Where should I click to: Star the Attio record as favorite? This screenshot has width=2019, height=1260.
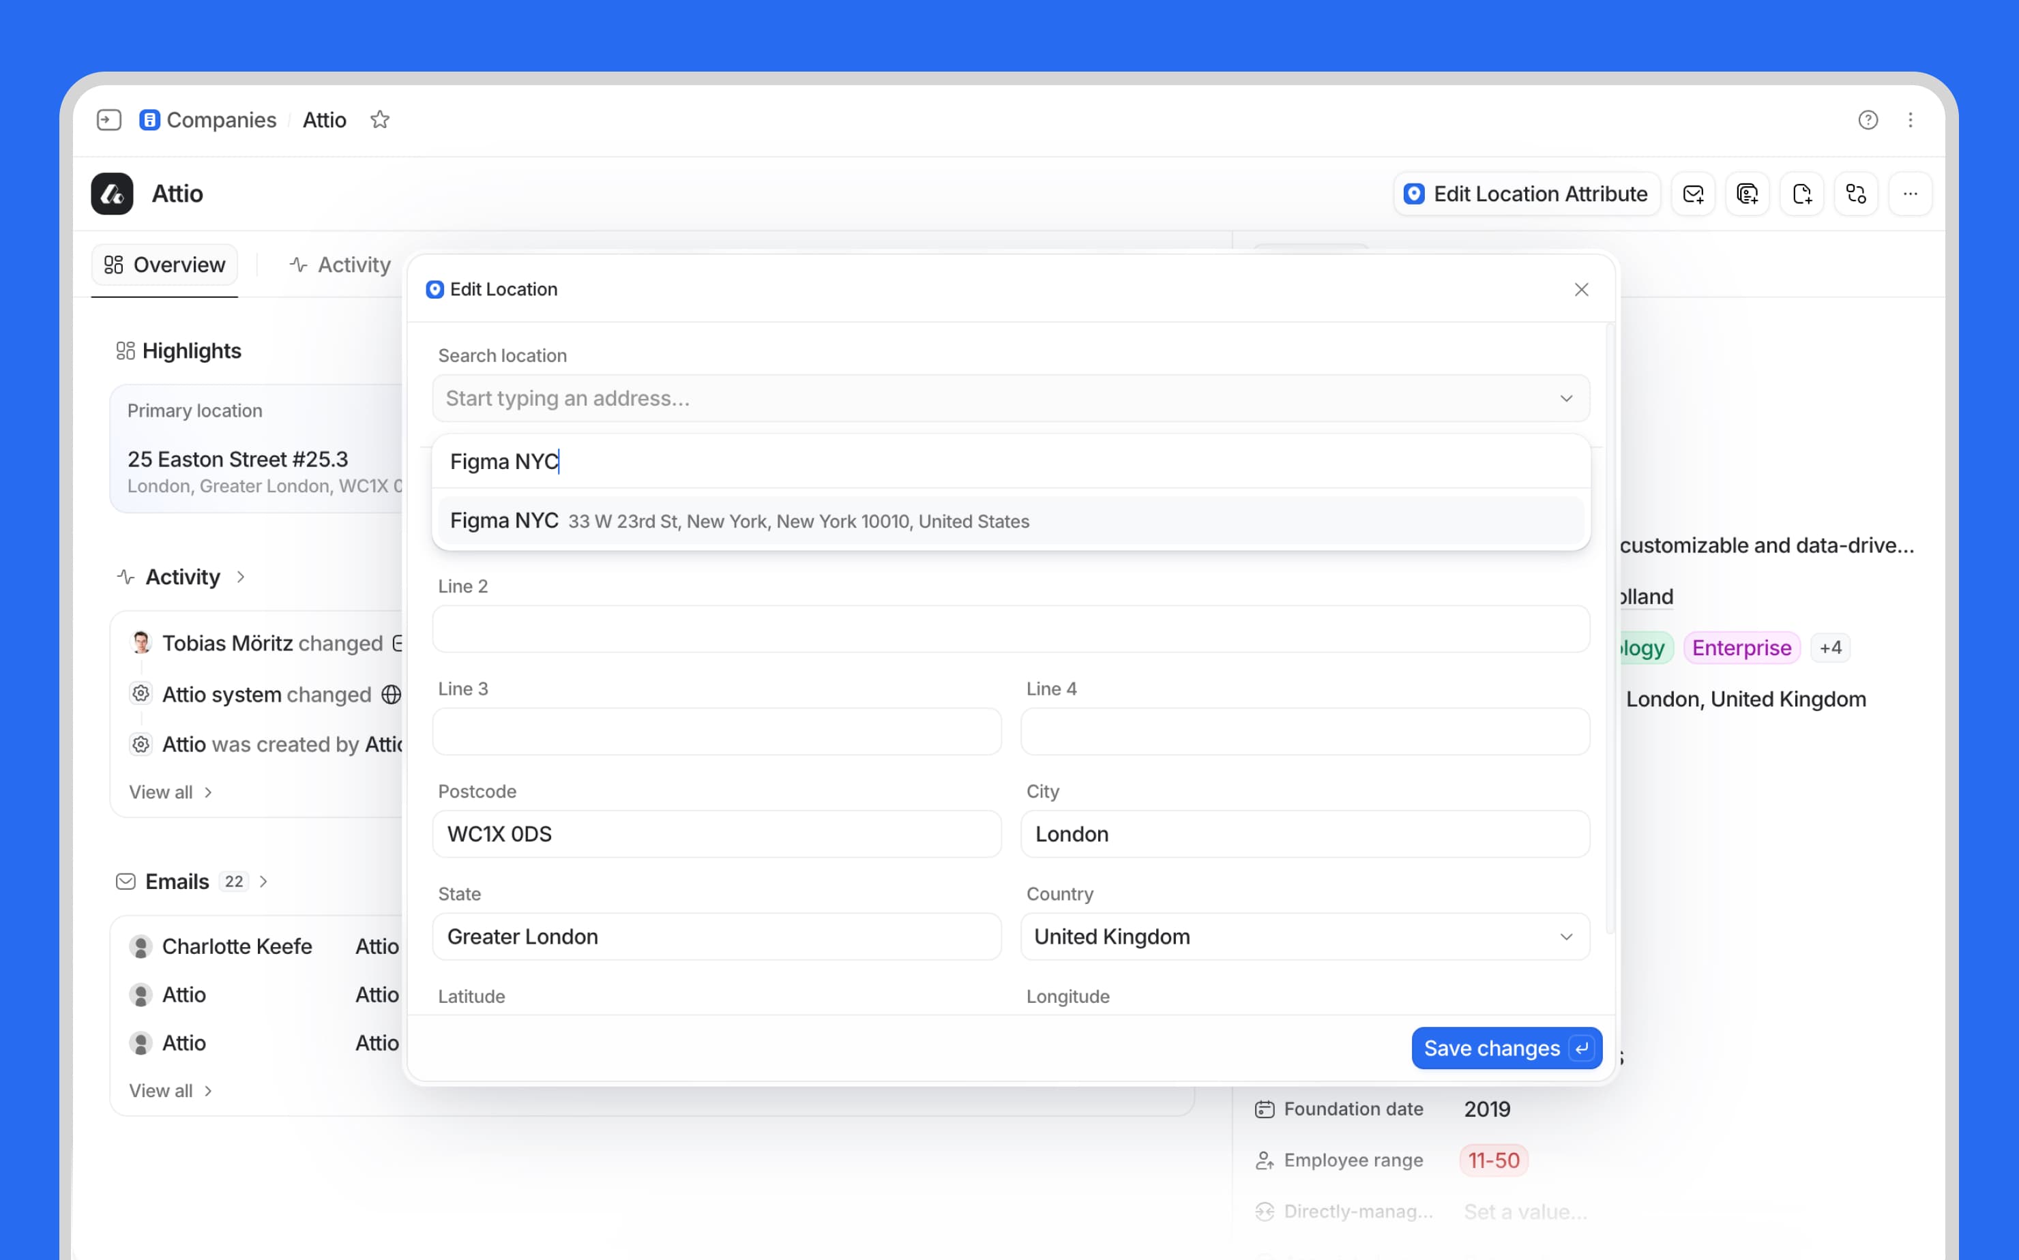380,120
